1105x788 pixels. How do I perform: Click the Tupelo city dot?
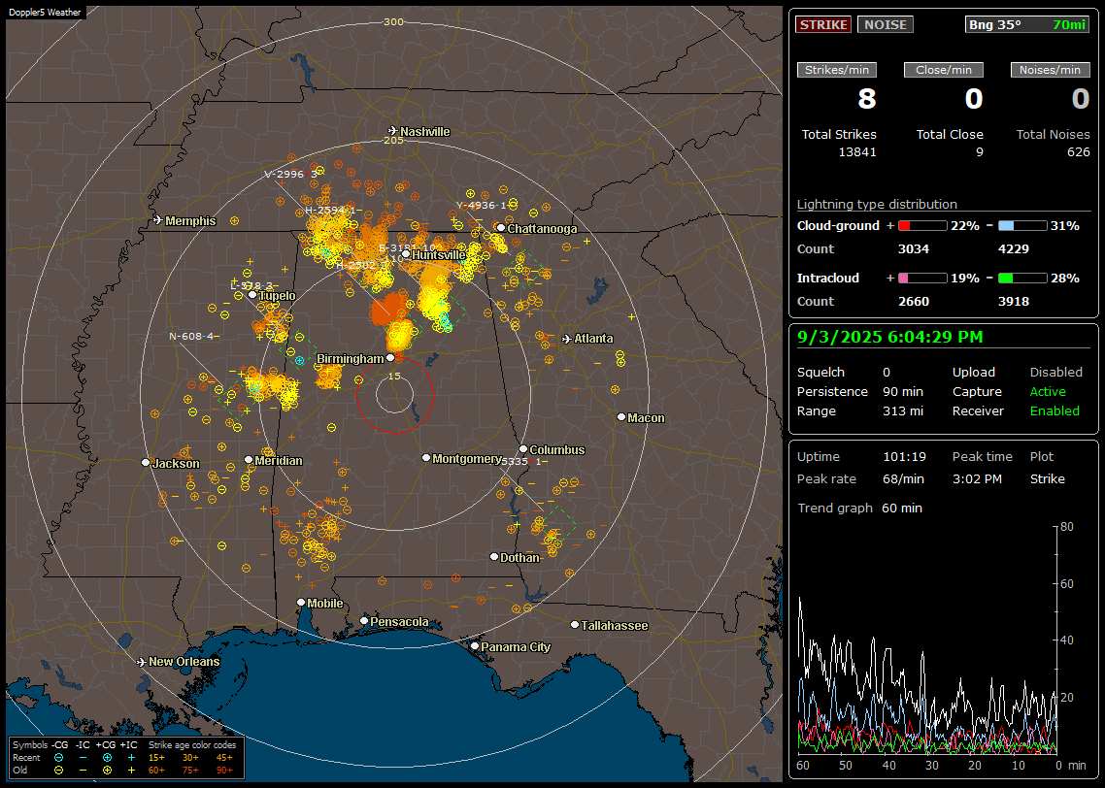click(x=252, y=295)
